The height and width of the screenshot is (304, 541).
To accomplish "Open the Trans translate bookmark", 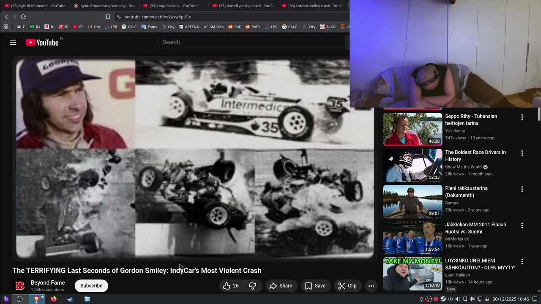I will 149,27.
